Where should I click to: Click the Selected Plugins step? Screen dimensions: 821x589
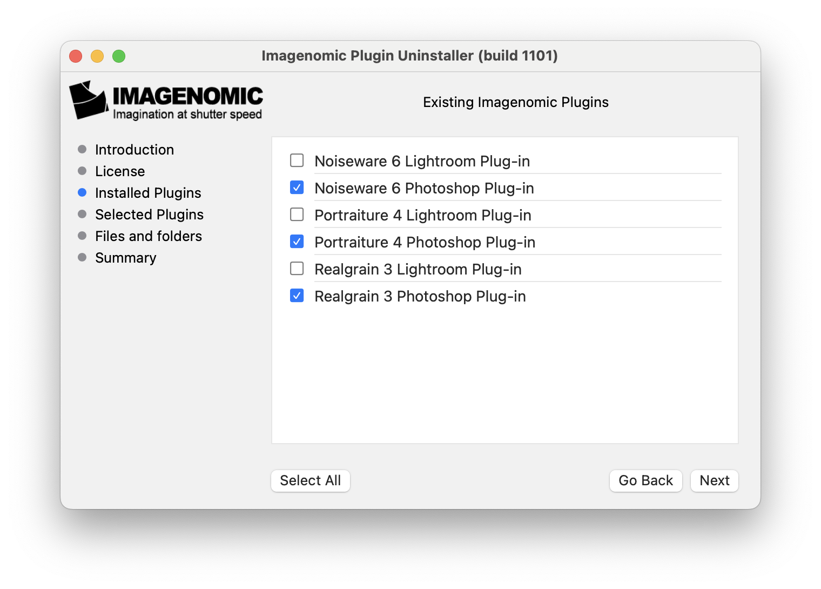tap(149, 215)
